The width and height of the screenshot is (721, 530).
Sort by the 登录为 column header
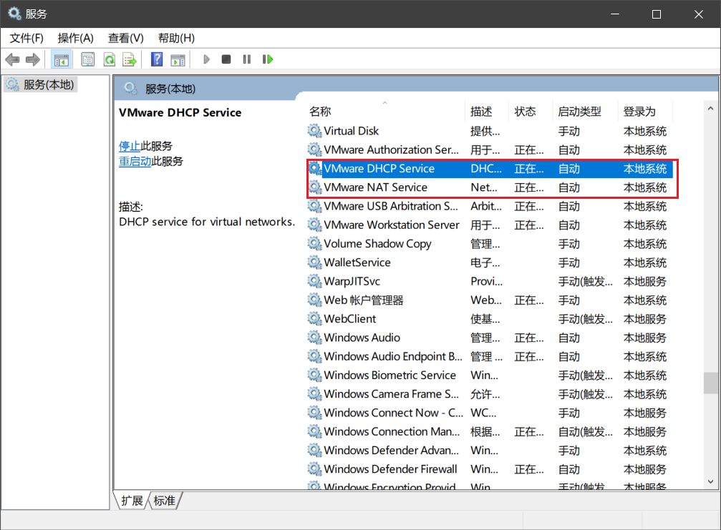coord(644,111)
